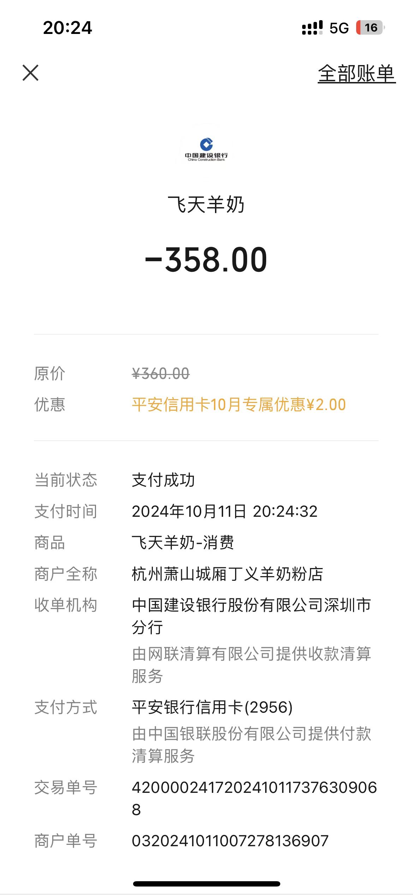The image size is (413, 895).
Task: Tap the China Construction Bank logo
Action: pyautogui.click(x=206, y=148)
